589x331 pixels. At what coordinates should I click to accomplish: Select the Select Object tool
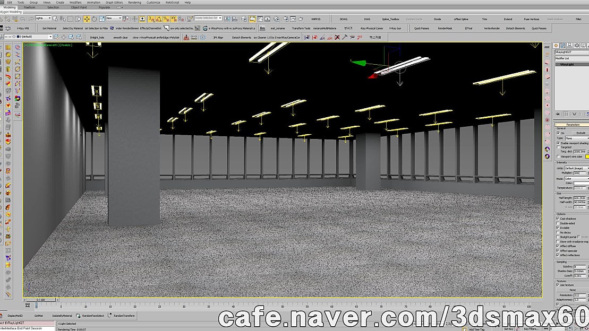coord(54,19)
